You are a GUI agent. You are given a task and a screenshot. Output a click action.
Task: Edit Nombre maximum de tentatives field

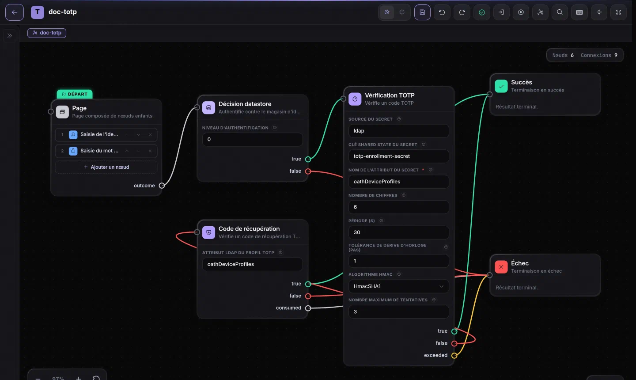coord(398,312)
